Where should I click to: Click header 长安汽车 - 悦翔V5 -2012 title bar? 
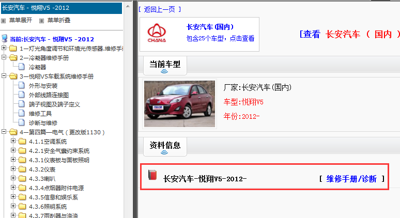click(x=61, y=8)
